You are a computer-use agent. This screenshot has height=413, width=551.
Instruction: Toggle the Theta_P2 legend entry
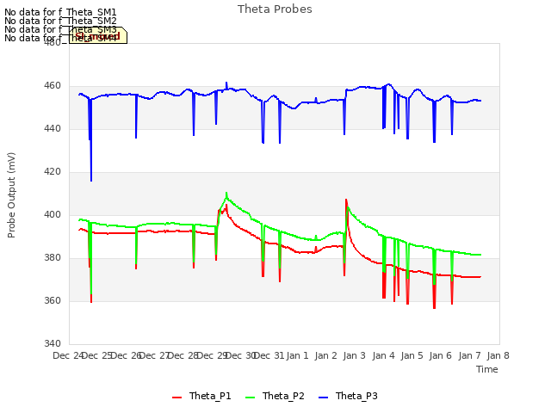275,396
